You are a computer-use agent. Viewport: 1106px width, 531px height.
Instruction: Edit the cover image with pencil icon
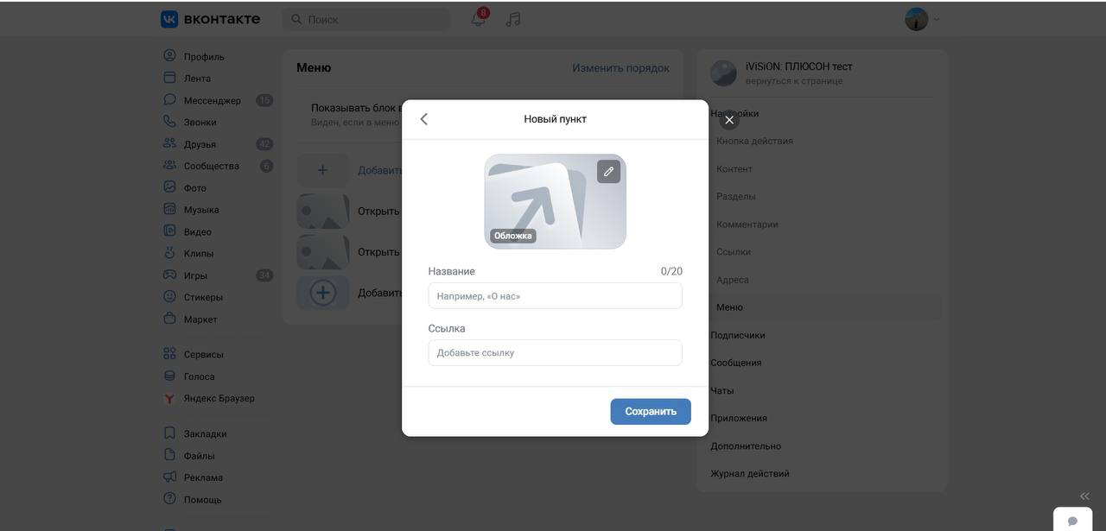coord(608,172)
